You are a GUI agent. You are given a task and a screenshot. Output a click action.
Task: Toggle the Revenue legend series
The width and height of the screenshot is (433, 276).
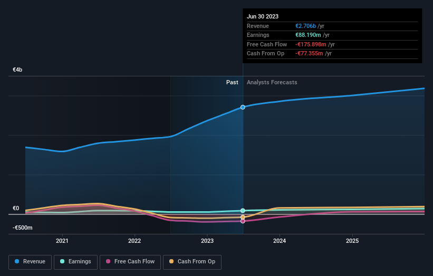pos(30,262)
